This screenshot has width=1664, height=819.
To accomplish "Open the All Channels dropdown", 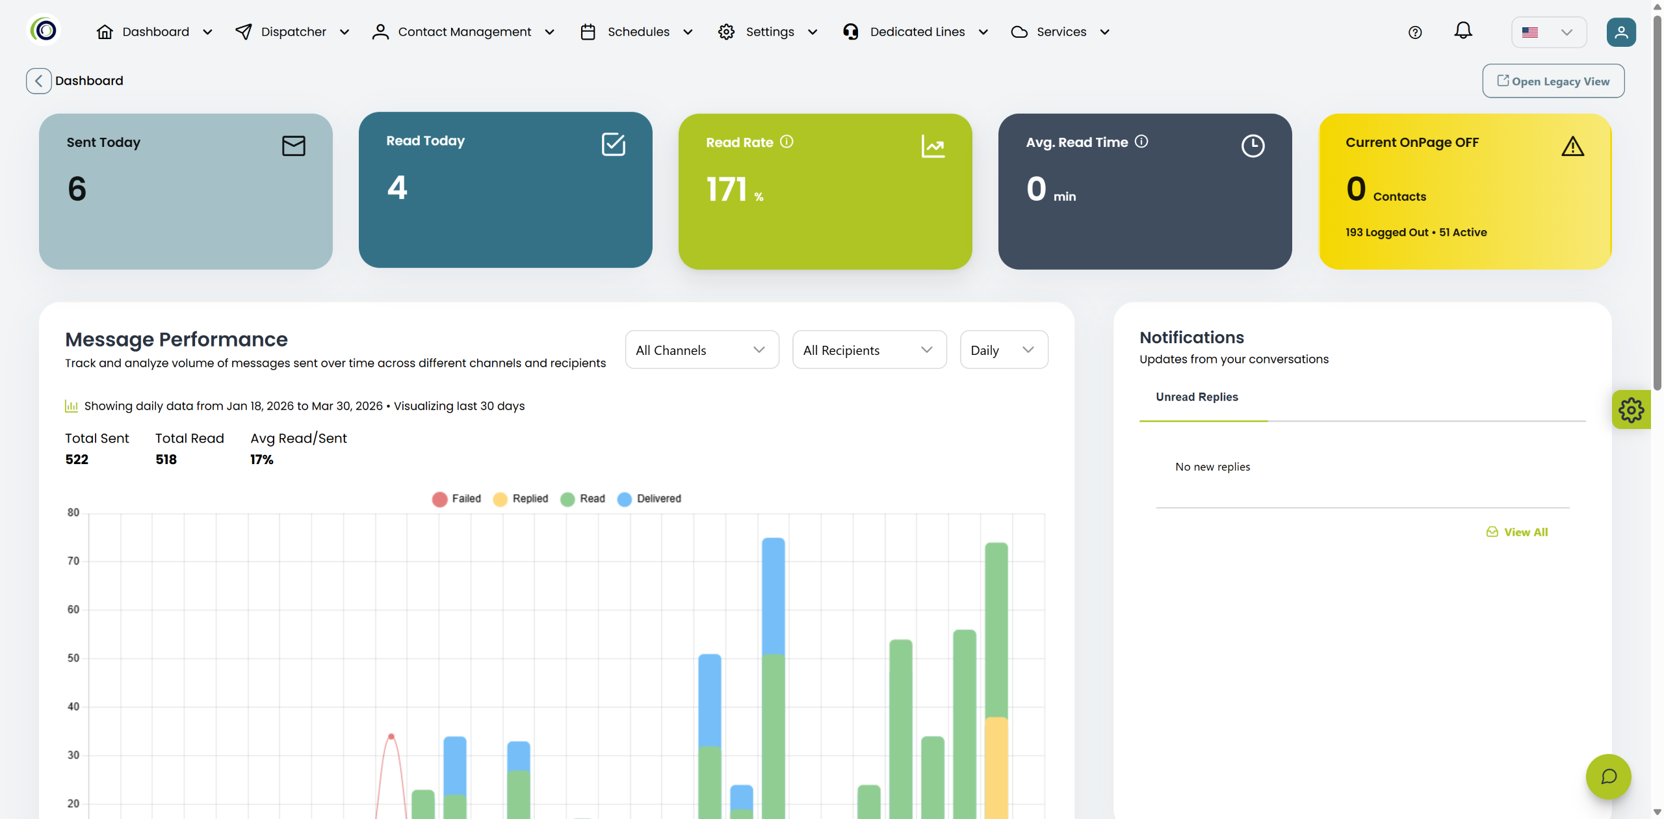I will click(701, 350).
